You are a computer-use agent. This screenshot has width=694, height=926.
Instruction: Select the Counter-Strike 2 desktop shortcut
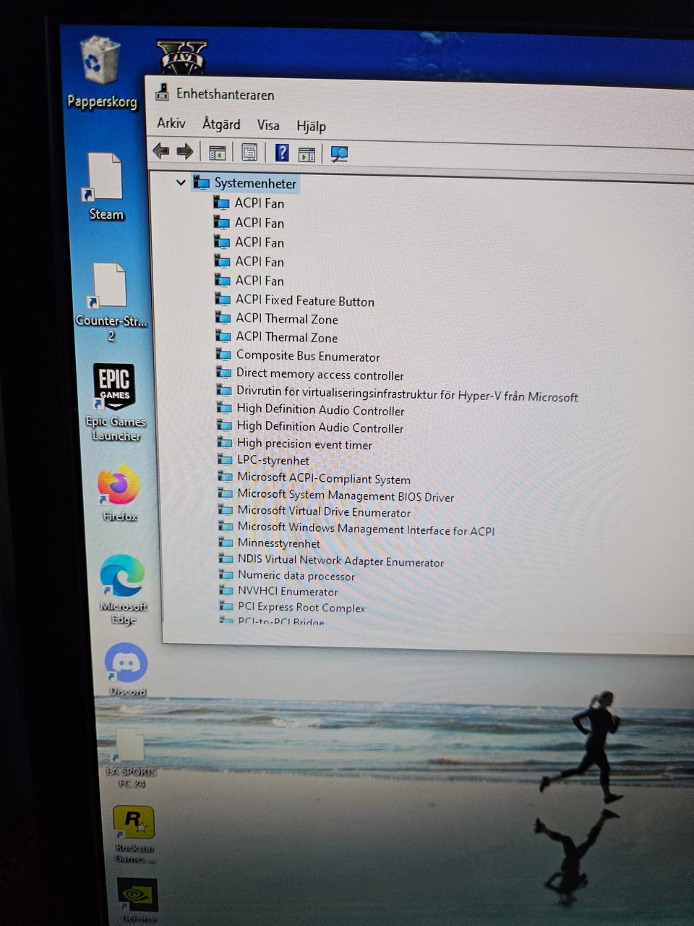[111, 302]
